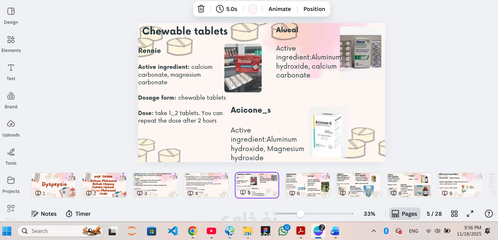This screenshot has height=240, width=498.
Task: Select the page 8 thumbnail
Action: pos(409,185)
